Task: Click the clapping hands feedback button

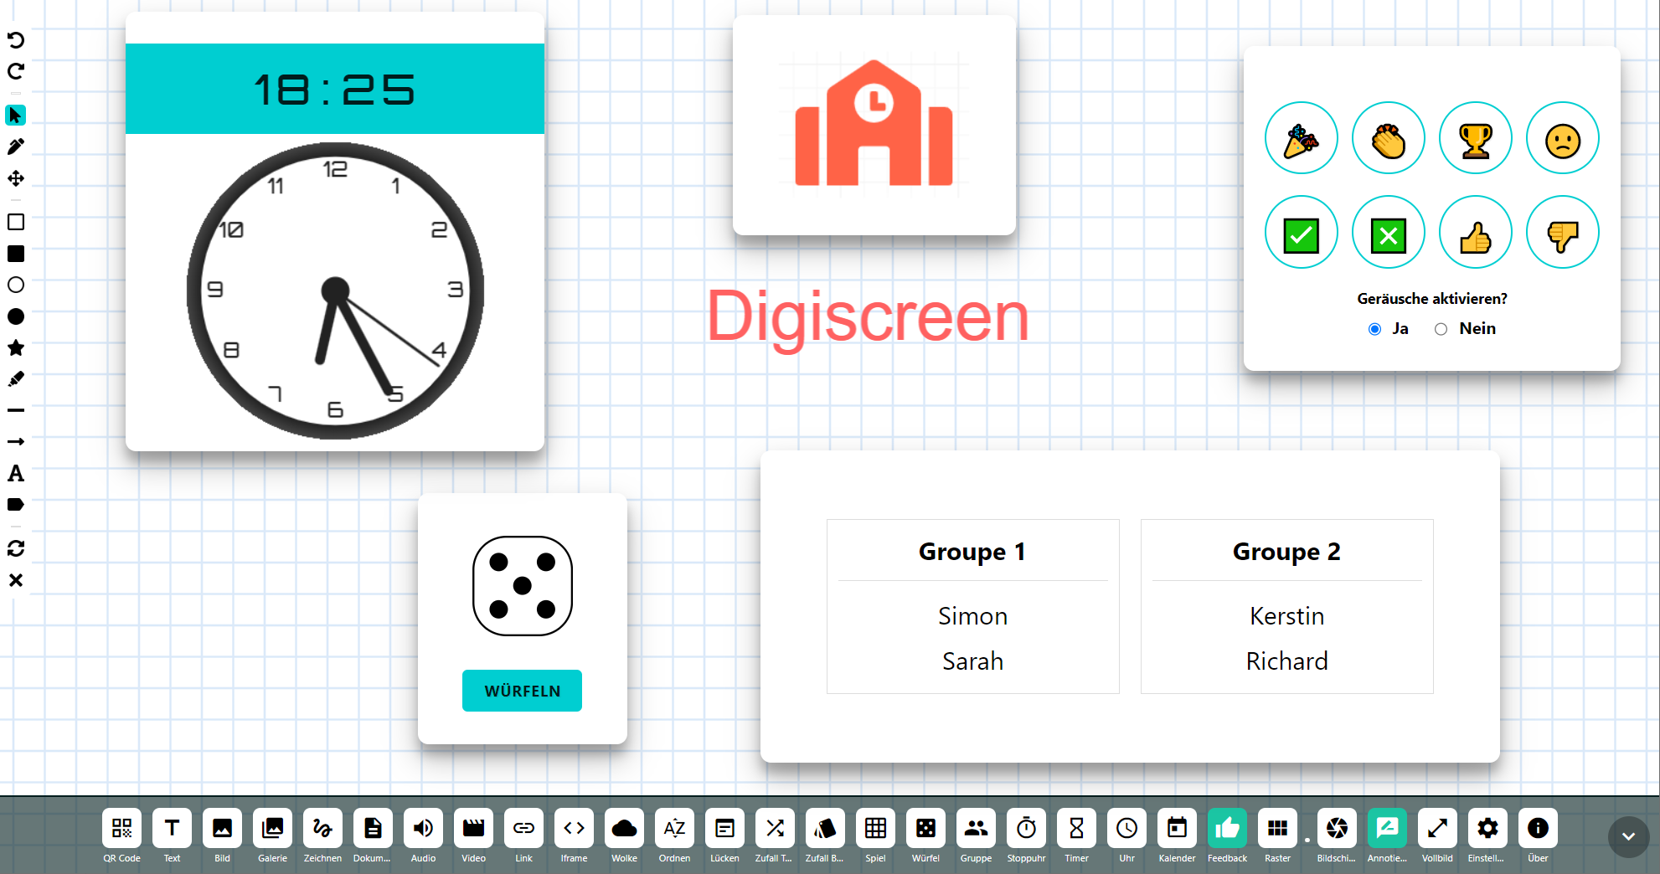Action: [x=1388, y=138]
